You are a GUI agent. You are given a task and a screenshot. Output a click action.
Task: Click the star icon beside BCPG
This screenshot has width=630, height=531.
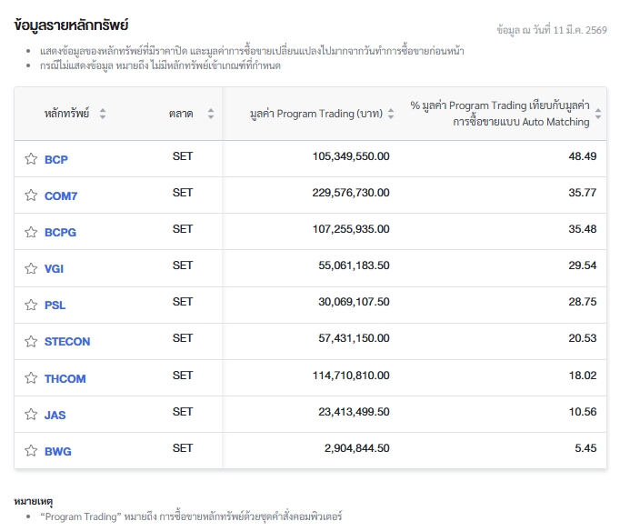pos(31,232)
